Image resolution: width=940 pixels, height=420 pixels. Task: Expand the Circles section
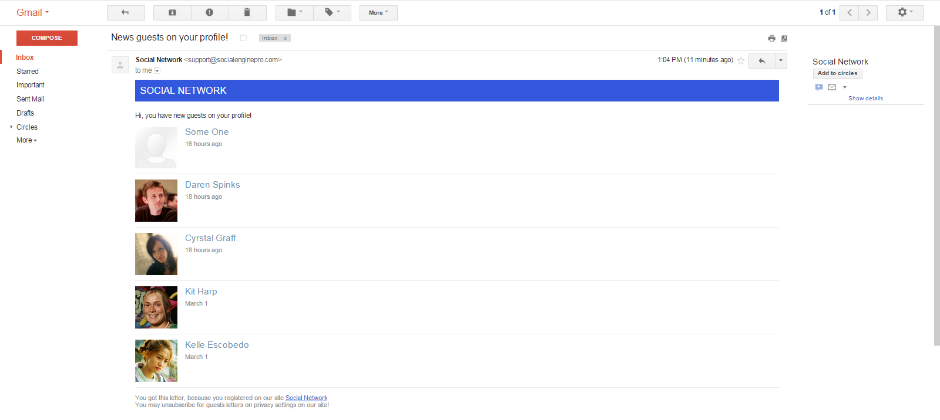(11, 127)
